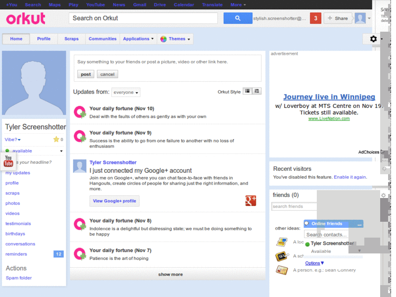This screenshot has width=396, height=297.
Task: Click View Google+ profile button
Action: pos(114,201)
